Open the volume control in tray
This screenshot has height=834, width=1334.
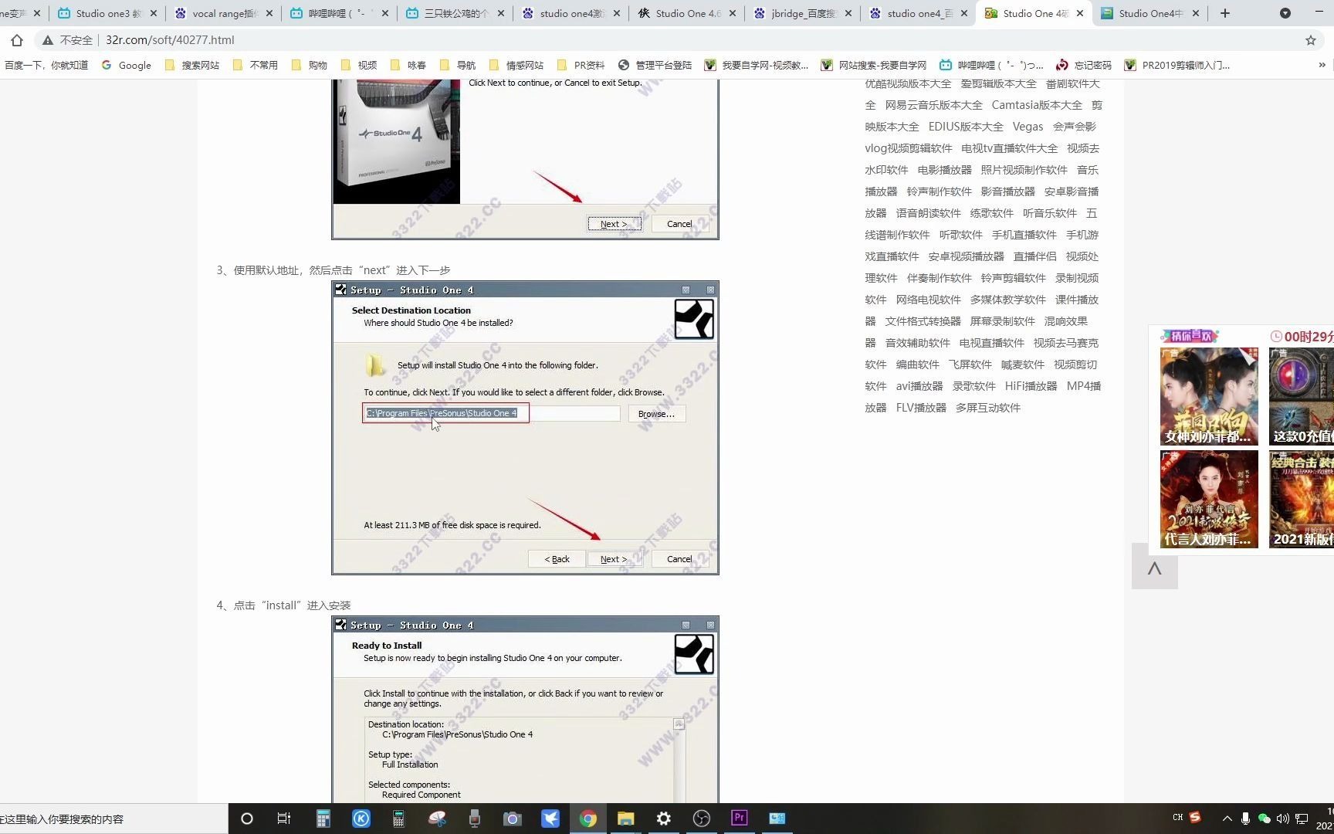[1282, 819]
